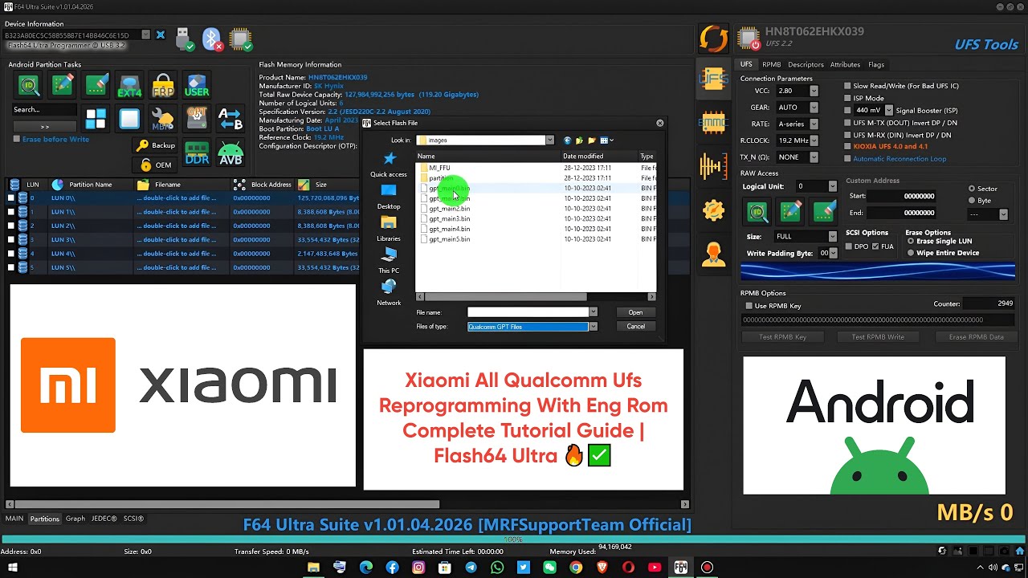
Task: Click the Identify partitions icon in Android Partition Tasks
Action: [x=29, y=85]
